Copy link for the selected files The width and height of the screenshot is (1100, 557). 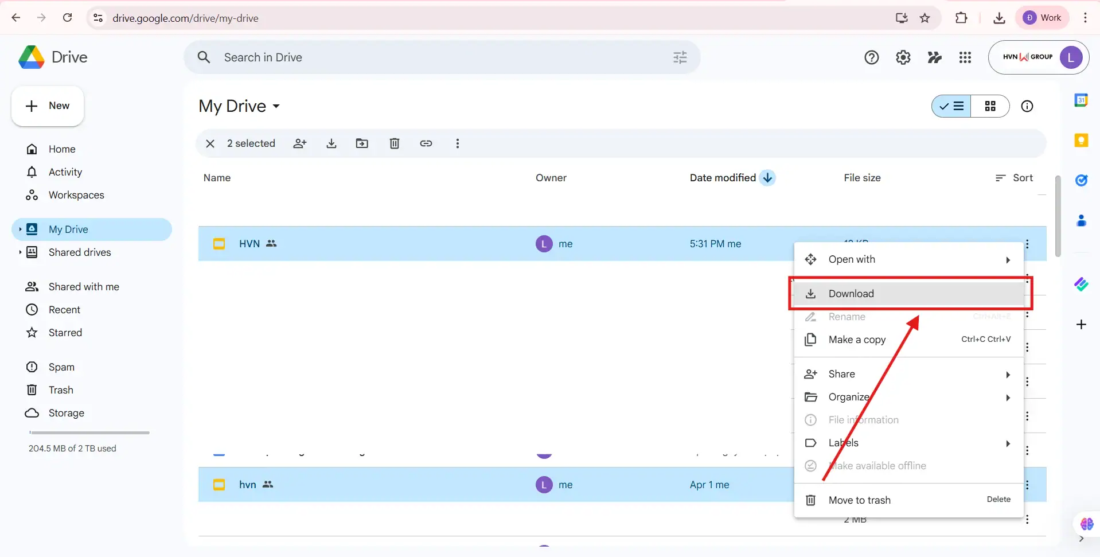(427, 143)
